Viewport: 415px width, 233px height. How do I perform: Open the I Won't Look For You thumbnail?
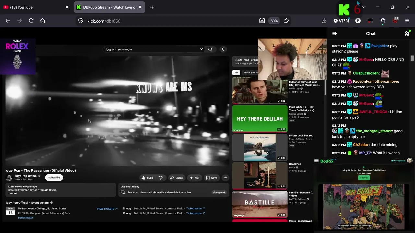point(260,147)
